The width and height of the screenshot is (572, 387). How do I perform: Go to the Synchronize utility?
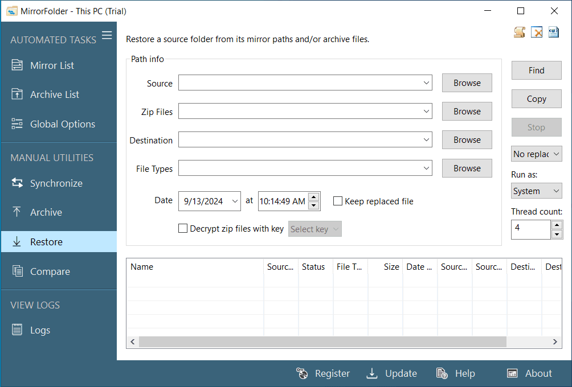click(x=58, y=183)
